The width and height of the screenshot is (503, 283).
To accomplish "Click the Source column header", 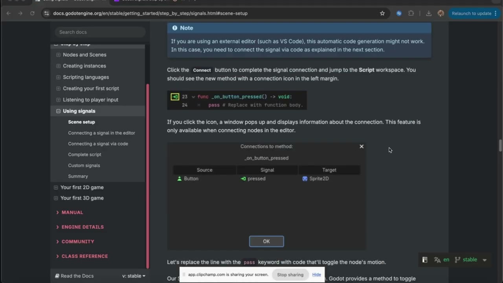I will 204,170.
